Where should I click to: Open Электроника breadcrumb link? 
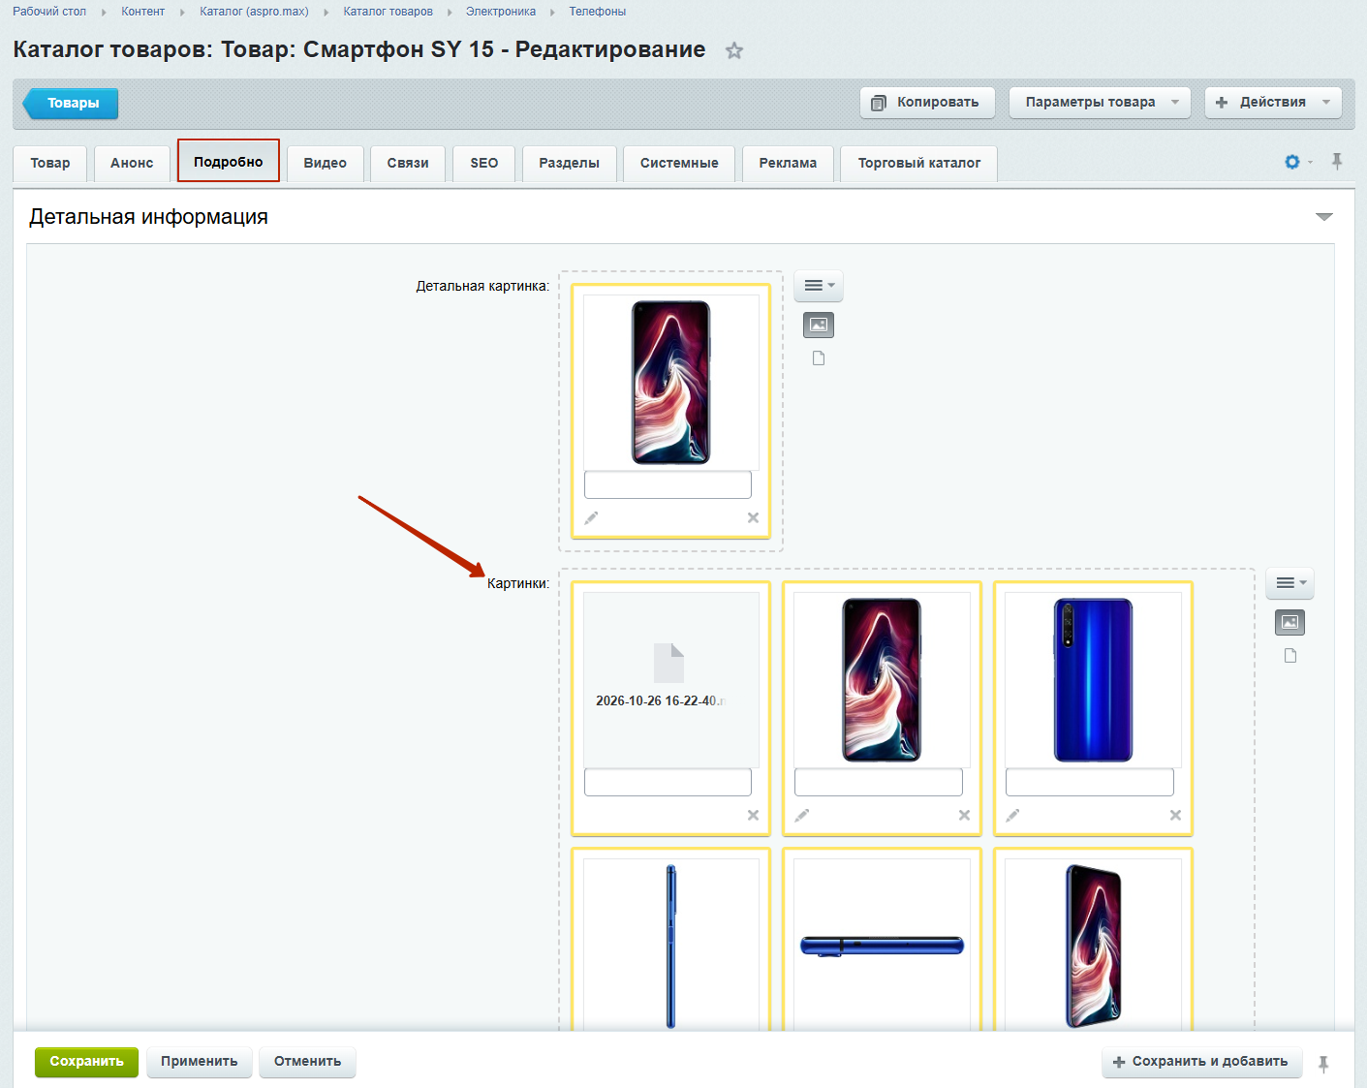tap(501, 12)
